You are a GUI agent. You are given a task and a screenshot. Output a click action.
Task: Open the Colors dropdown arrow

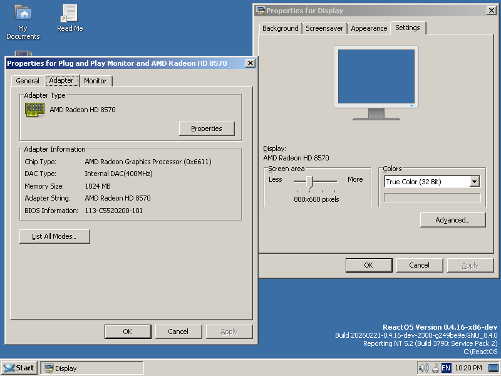coord(475,182)
